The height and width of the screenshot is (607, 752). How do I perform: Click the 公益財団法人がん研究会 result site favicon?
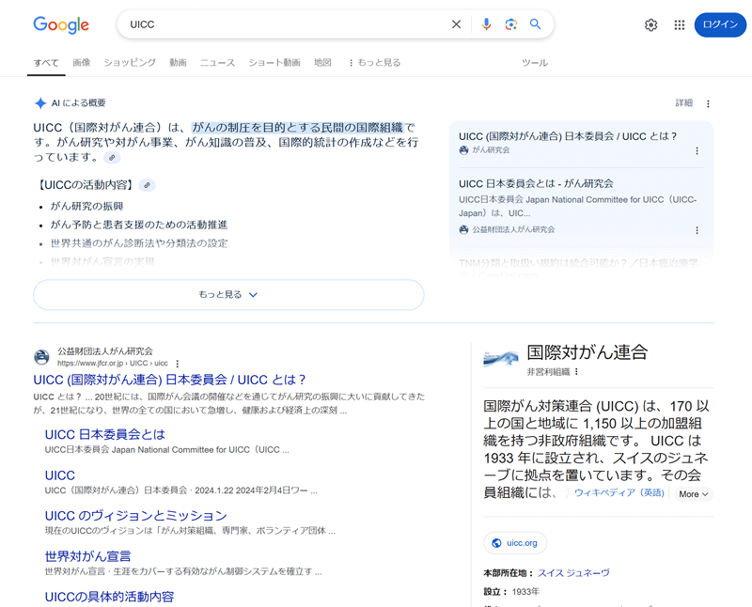click(41, 357)
